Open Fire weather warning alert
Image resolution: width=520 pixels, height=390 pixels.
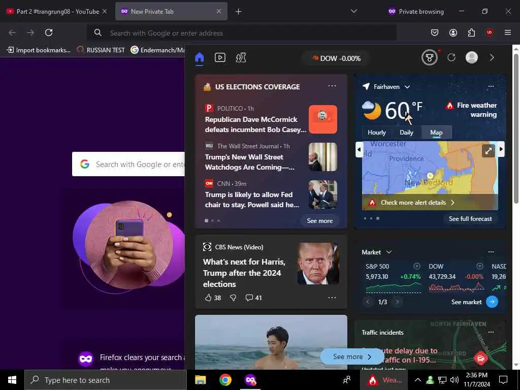tap(471, 110)
